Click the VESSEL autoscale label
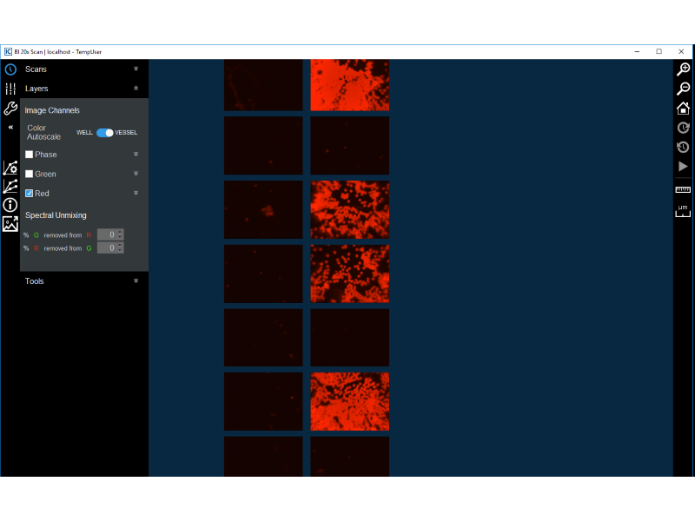Viewport: 695px width, 521px height. click(126, 133)
